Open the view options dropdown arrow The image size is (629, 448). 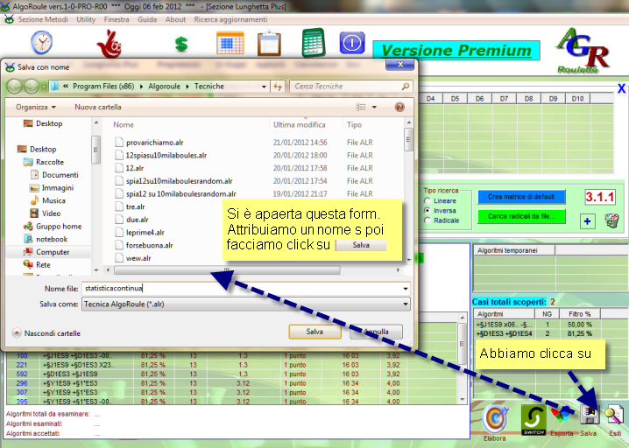point(374,107)
